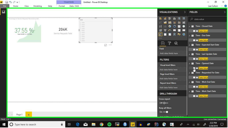Turn off the Keep all filters toggle

tap(165, 112)
